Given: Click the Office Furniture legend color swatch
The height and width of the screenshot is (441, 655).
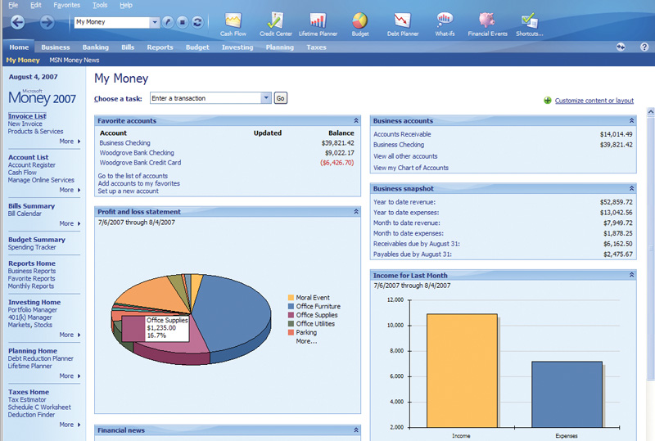Looking at the screenshot, I should (x=291, y=307).
